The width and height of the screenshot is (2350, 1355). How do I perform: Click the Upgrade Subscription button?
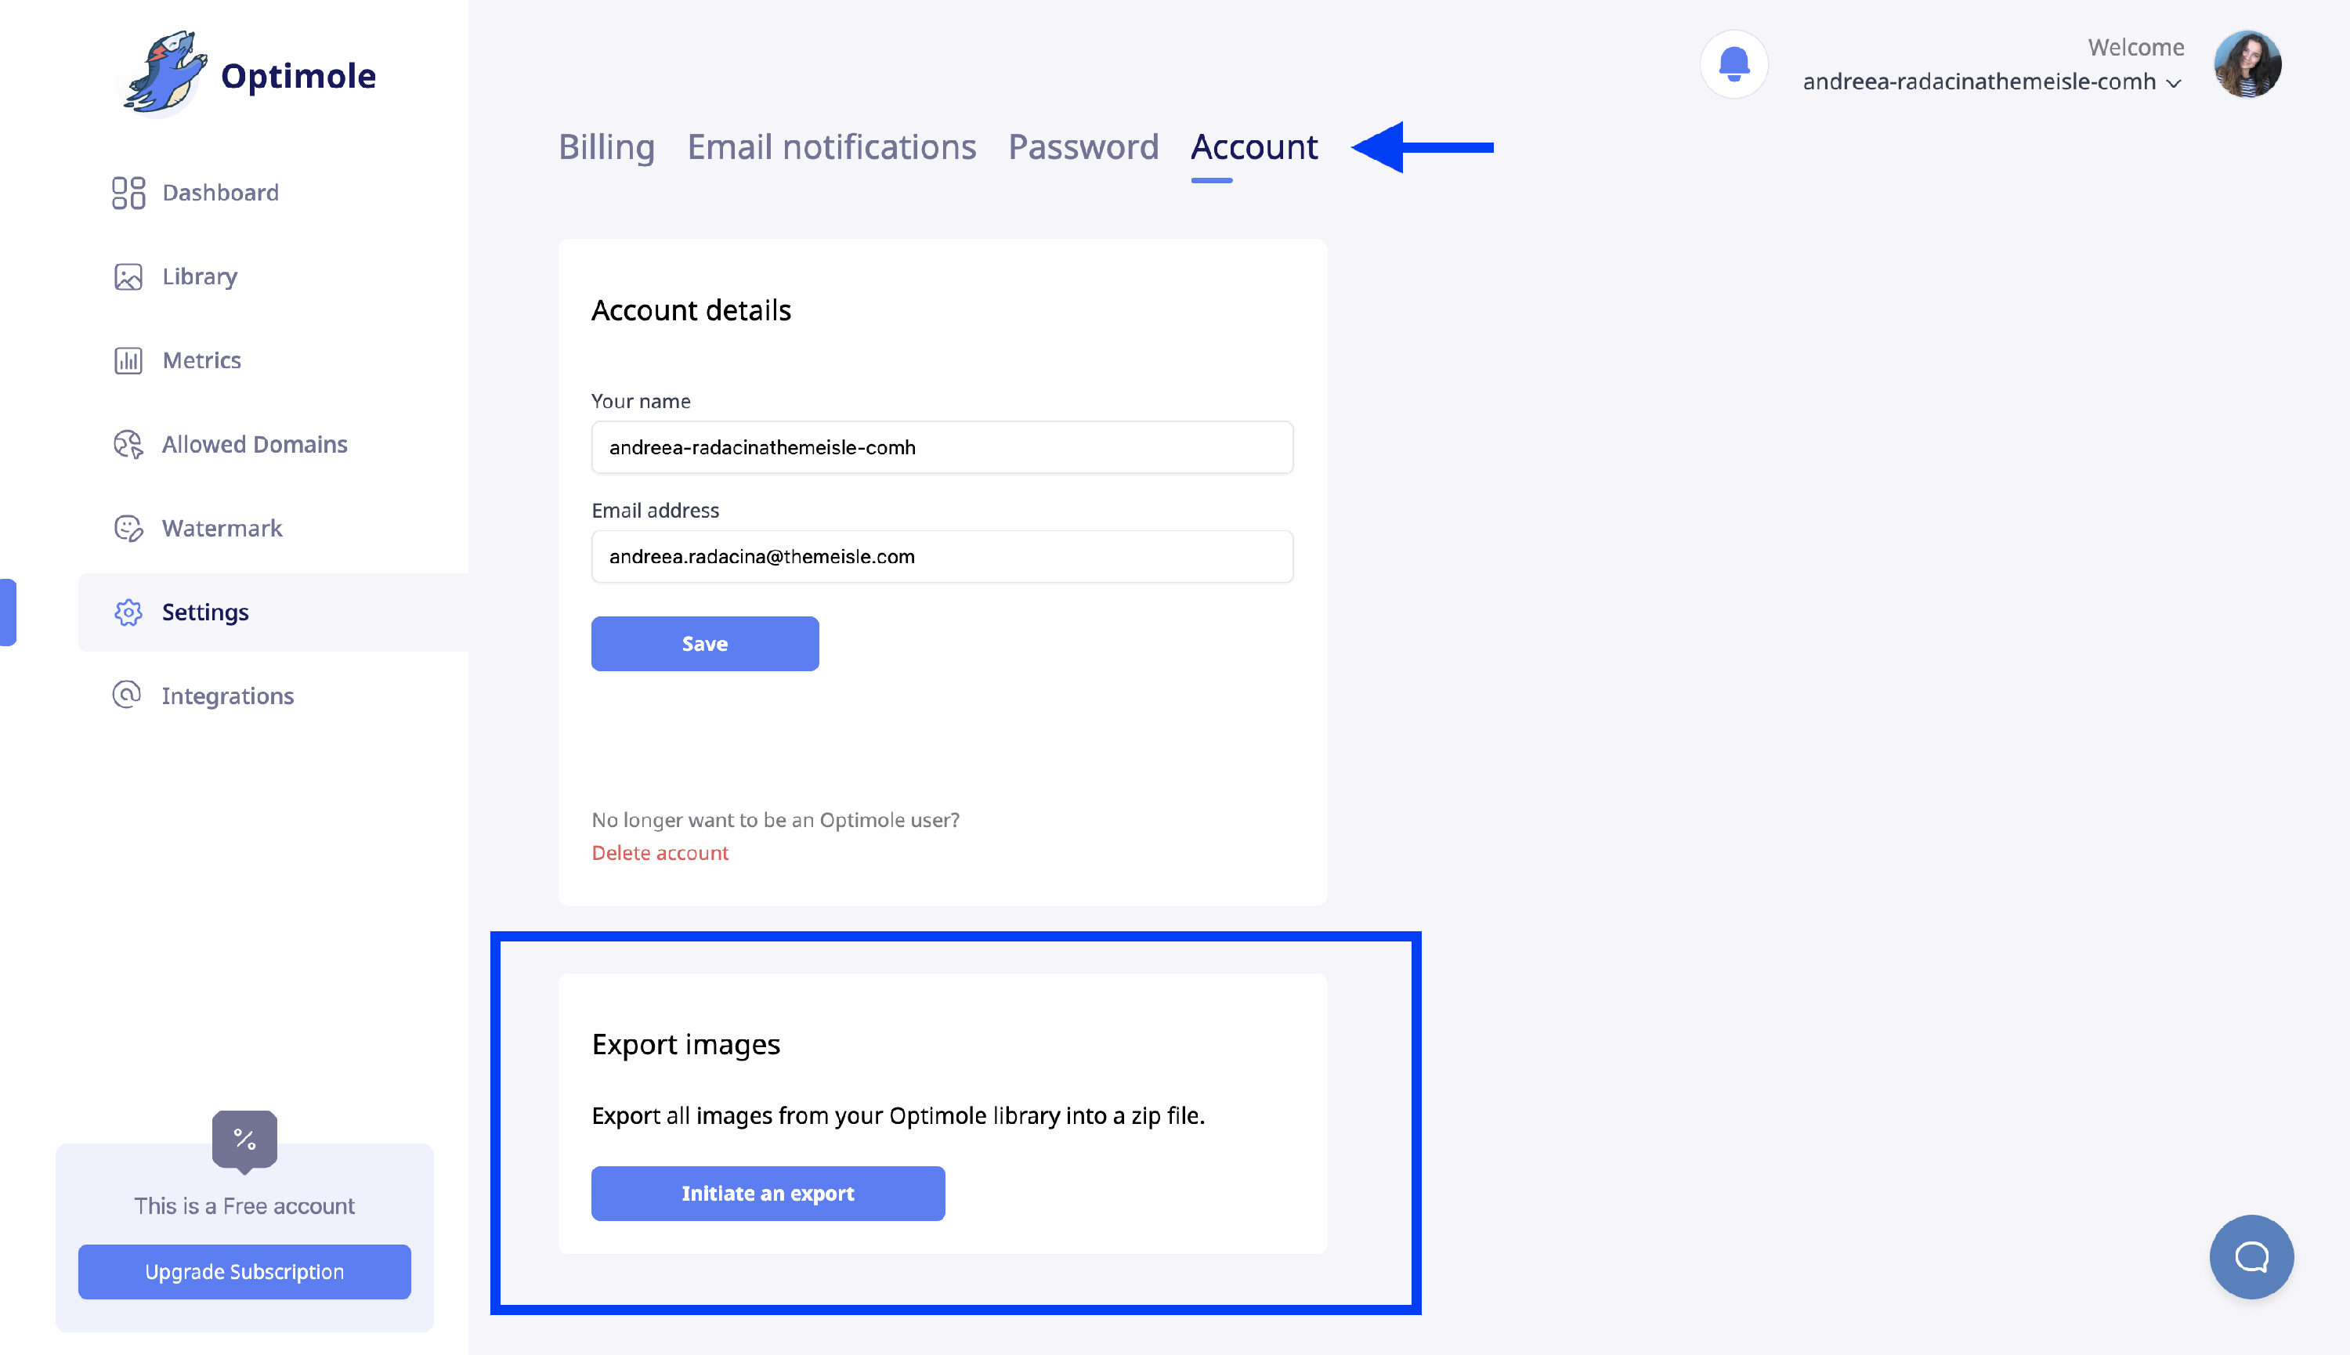[244, 1271]
